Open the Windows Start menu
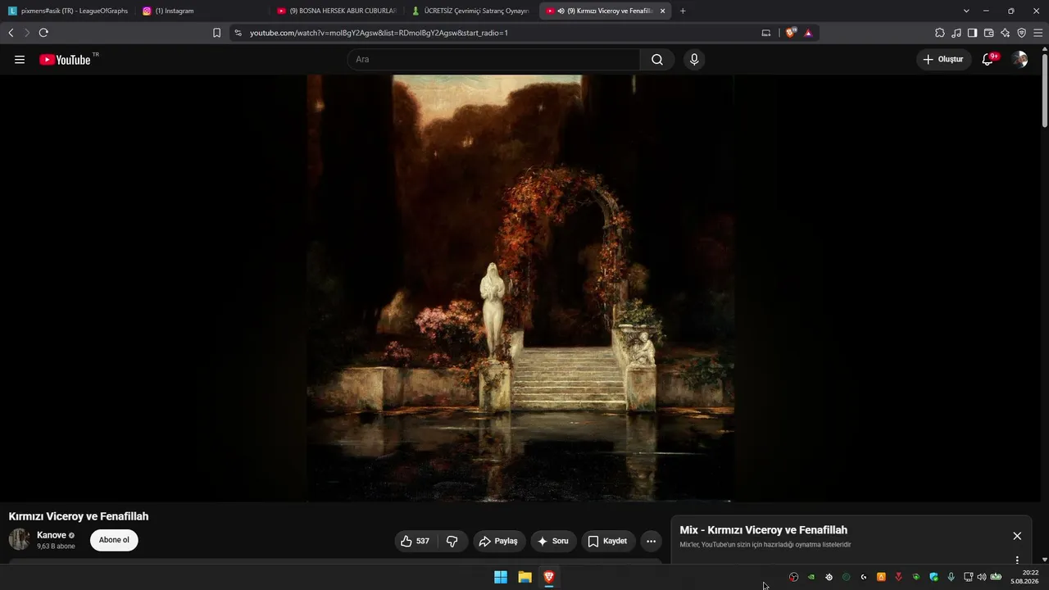The image size is (1049, 590). click(x=501, y=577)
